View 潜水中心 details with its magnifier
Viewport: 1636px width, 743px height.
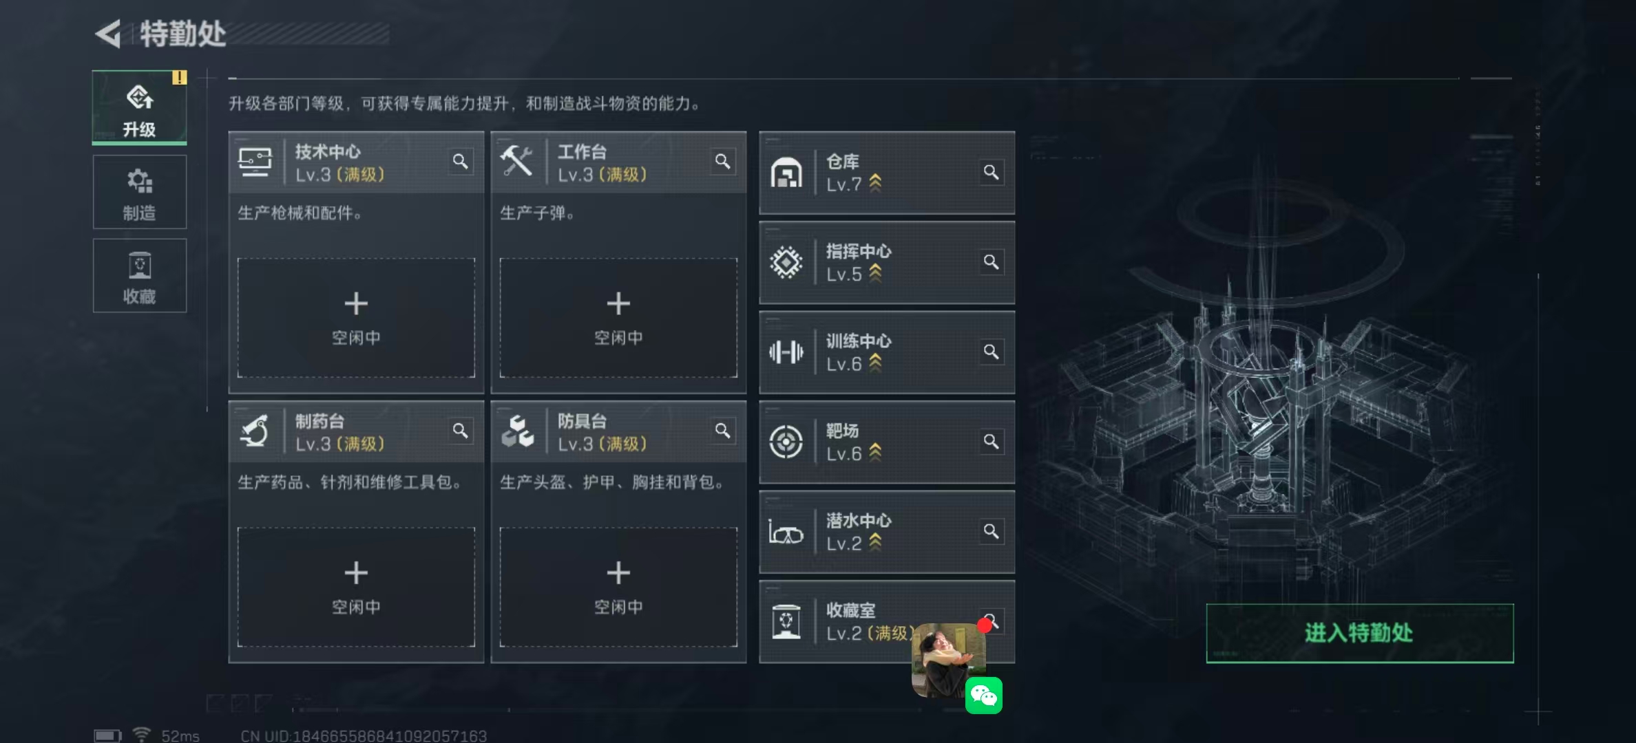(x=991, y=531)
